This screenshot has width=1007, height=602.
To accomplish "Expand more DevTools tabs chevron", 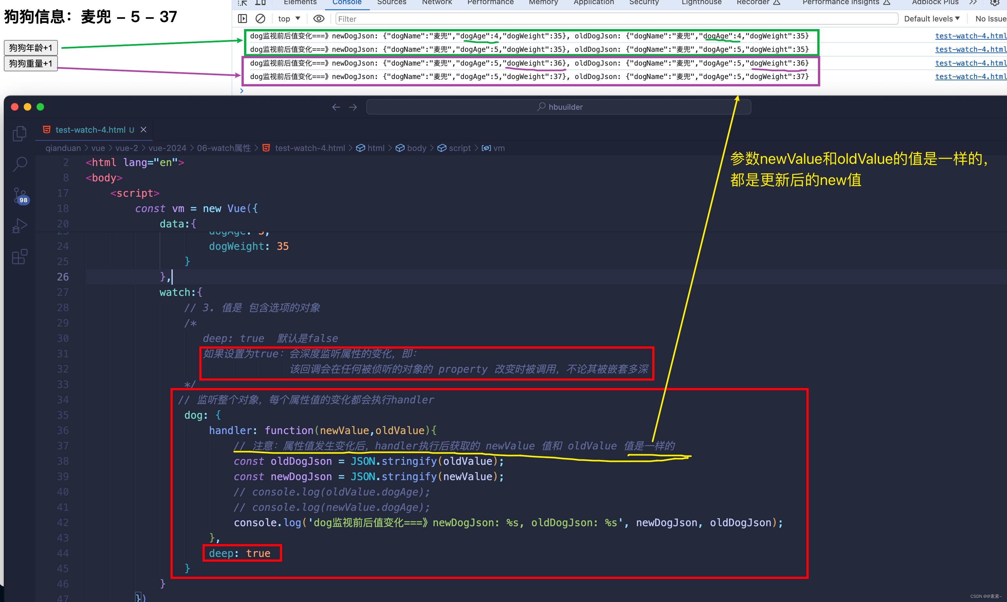I will (973, 3).
